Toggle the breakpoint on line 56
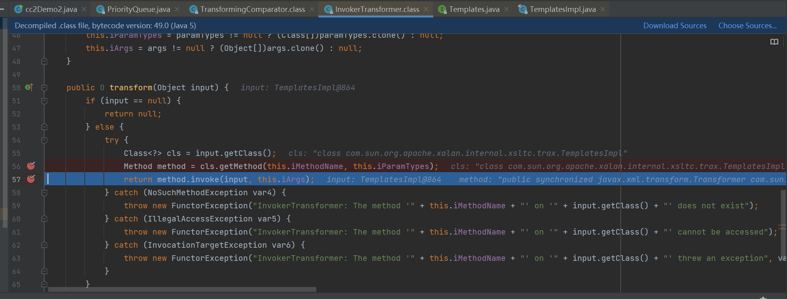 [31, 166]
